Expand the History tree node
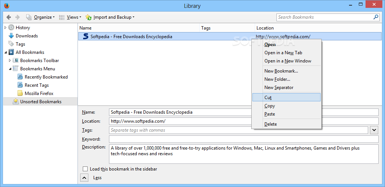 pyautogui.click(x=5, y=27)
